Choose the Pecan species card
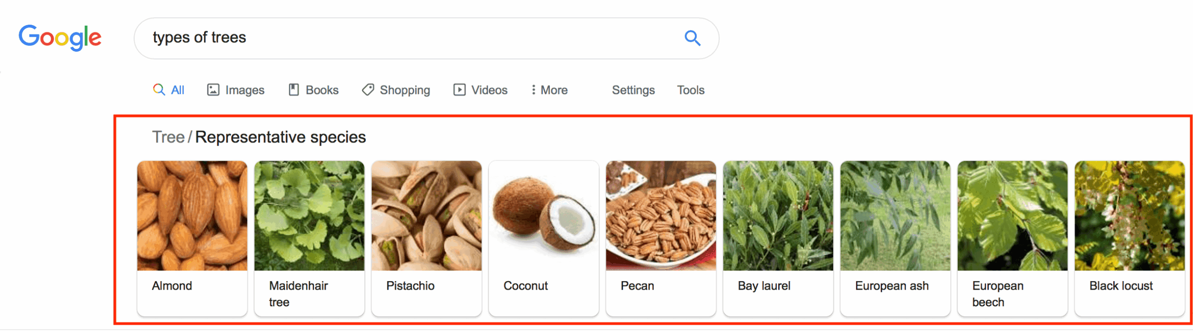 coord(661,237)
